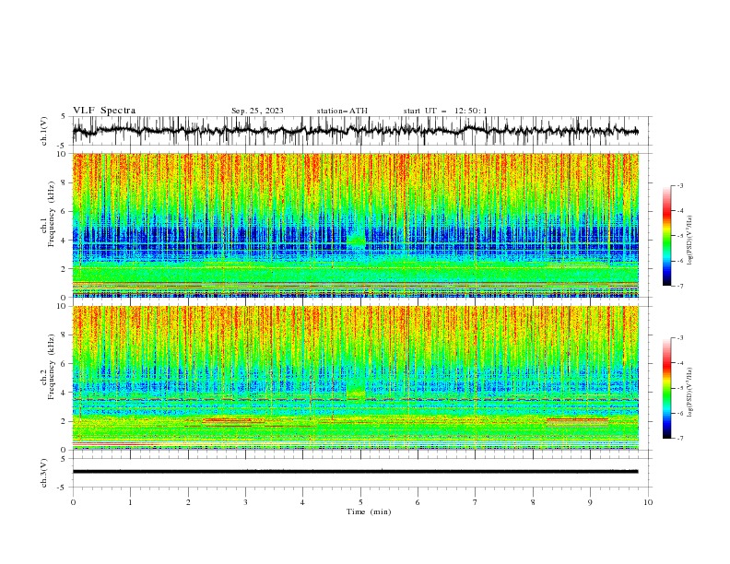Click the 'Time (min)' axis label
730x564 pixels.
coord(369,511)
